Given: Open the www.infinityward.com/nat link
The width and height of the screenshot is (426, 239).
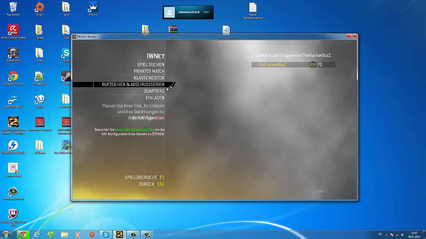Looking at the screenshot, I should point(134,129).
